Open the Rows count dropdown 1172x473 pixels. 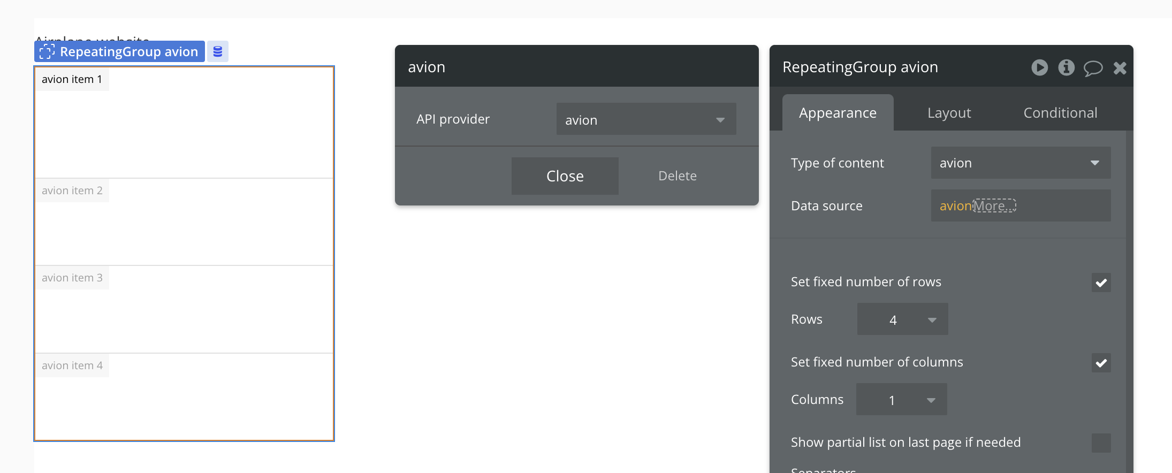tap(902, 319)
